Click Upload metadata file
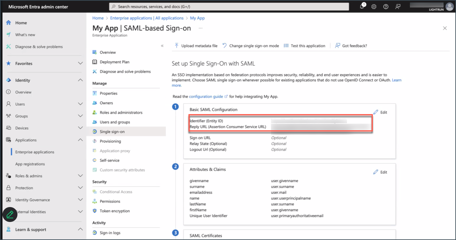This screenshot has height=240, width=456. click(196, 46)
